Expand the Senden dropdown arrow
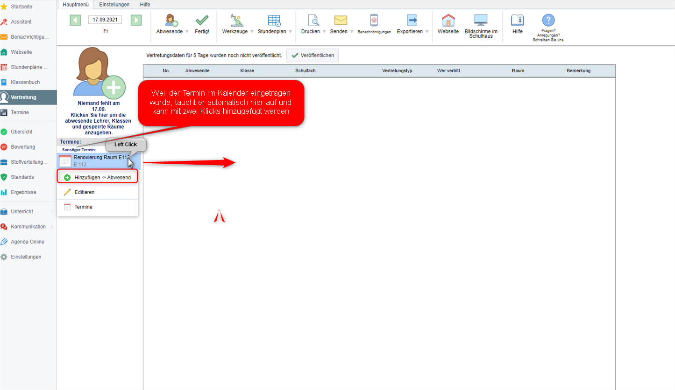Screen dimensions: 675x390 (x=352, y=32)
